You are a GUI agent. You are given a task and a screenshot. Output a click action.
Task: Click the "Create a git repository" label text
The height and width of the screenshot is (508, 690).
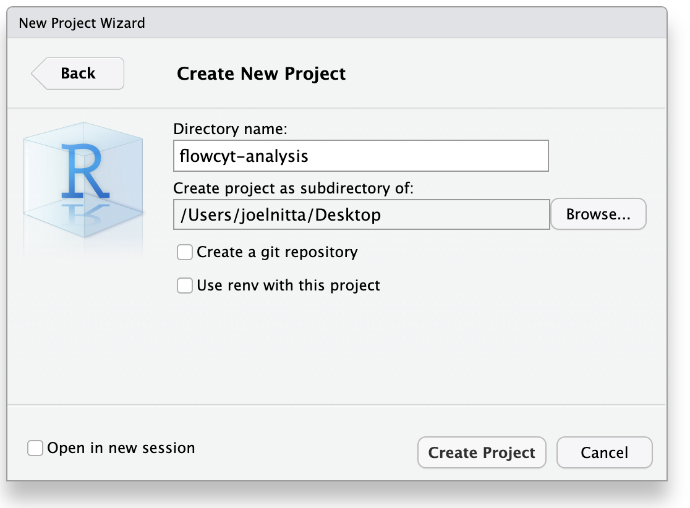[277, 252]
